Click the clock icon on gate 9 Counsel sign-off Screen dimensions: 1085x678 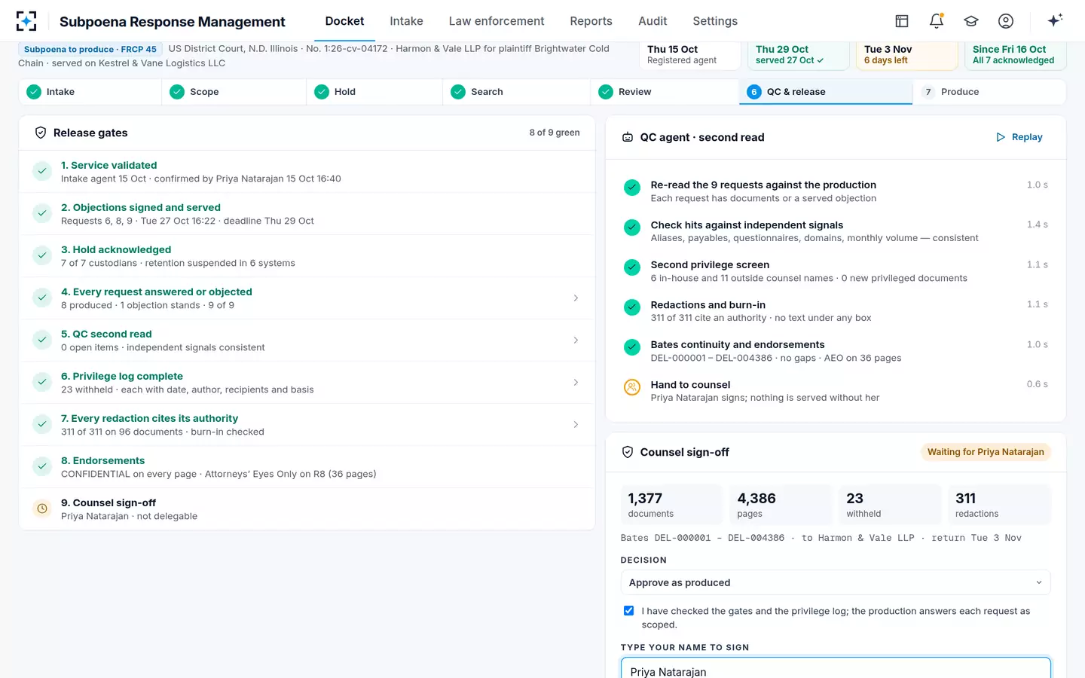point(42,508)
